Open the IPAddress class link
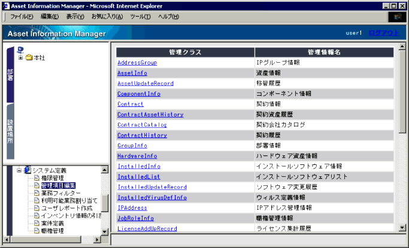The height and width of the screenshot is (248, 409). point(132,208)
